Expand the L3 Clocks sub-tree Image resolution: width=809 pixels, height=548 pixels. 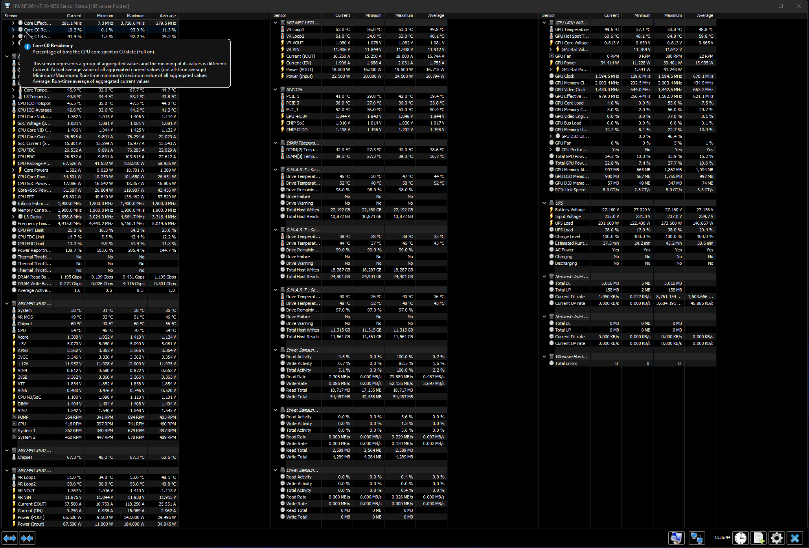[13, 217]
